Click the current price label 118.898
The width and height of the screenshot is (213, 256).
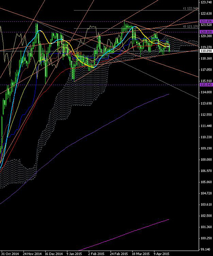(x=206, y=51)
